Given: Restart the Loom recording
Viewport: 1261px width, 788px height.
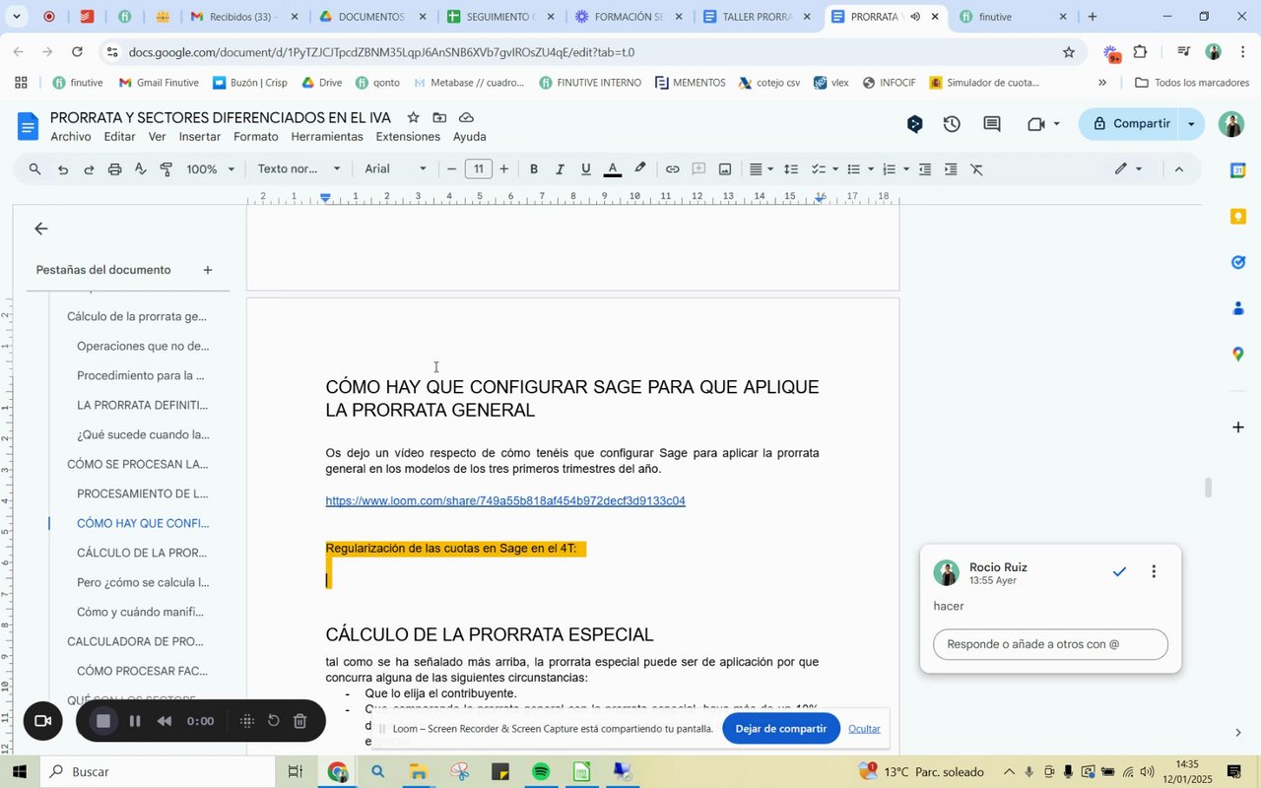Looking at the screenshot, I should tap(274, 721).
